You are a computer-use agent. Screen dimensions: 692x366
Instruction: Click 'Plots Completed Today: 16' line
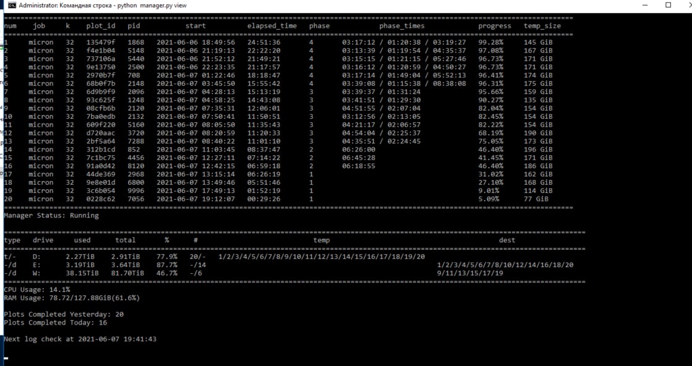point(56,323)
